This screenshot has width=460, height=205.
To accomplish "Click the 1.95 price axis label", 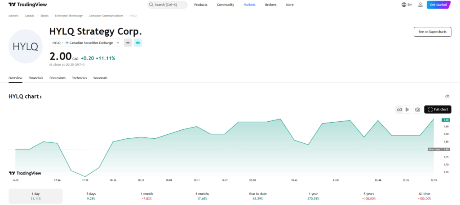I will pos(446,126).
